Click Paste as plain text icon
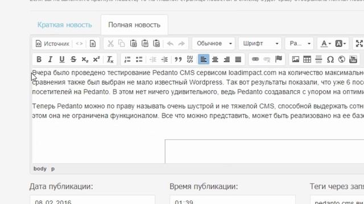This screenshot has width=364, height=204. (x=145, y=44)
